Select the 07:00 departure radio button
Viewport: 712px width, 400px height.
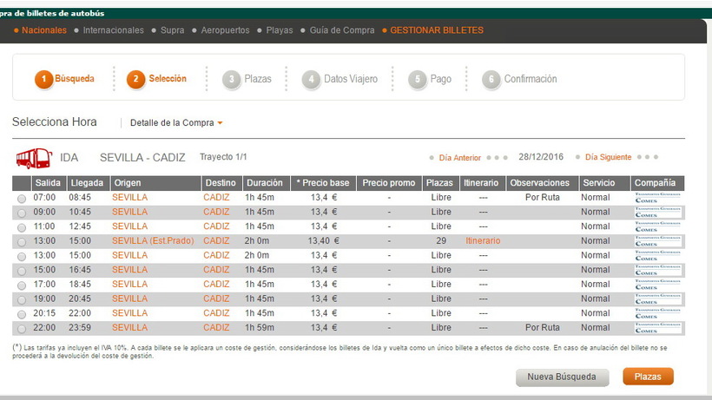point(22,199)
